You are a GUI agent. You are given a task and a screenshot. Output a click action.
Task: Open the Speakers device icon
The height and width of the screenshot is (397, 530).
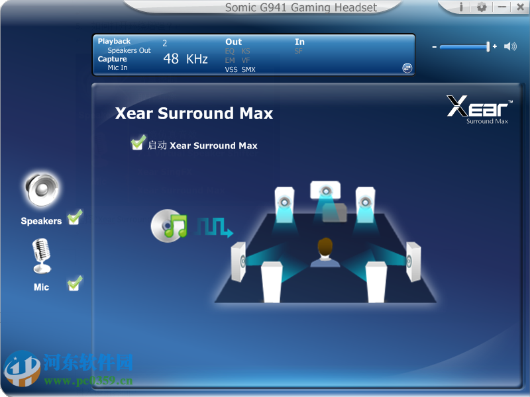click(x=42, y=190)
